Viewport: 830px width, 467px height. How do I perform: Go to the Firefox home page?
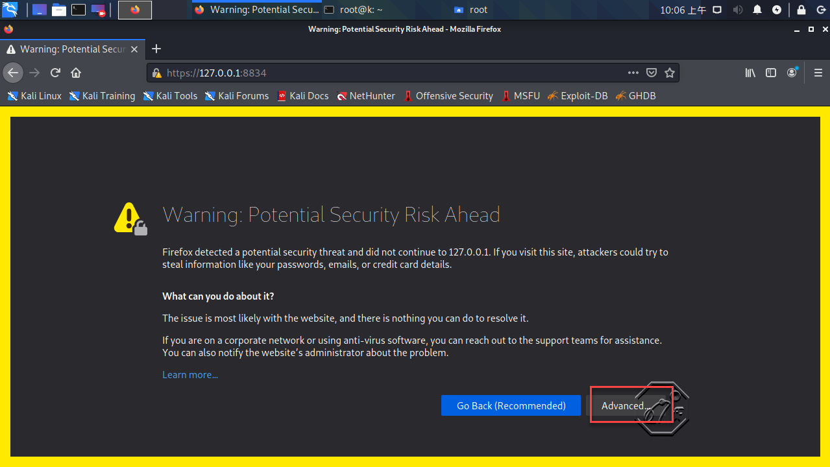(76, 73)
